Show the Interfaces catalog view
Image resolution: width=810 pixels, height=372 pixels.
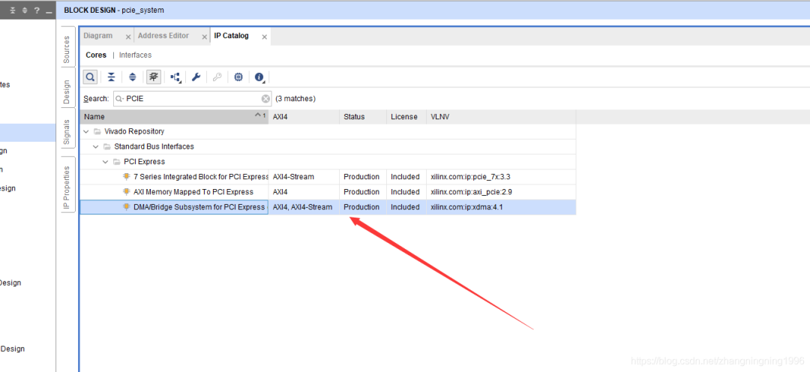tap(135, 55)
